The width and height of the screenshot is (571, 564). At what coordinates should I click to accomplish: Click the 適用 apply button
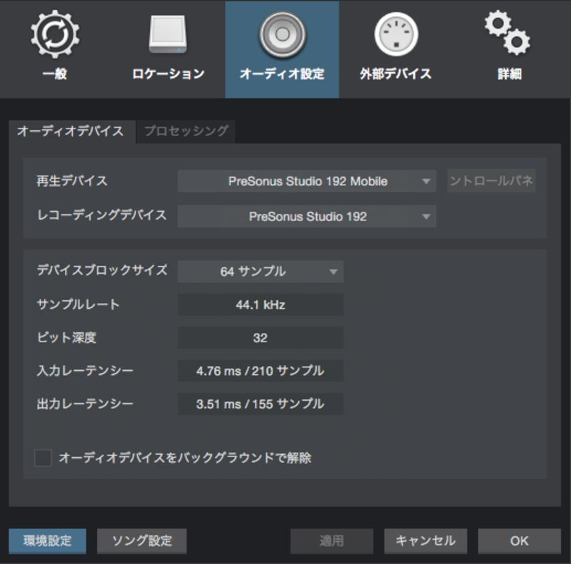coord(332,541)
